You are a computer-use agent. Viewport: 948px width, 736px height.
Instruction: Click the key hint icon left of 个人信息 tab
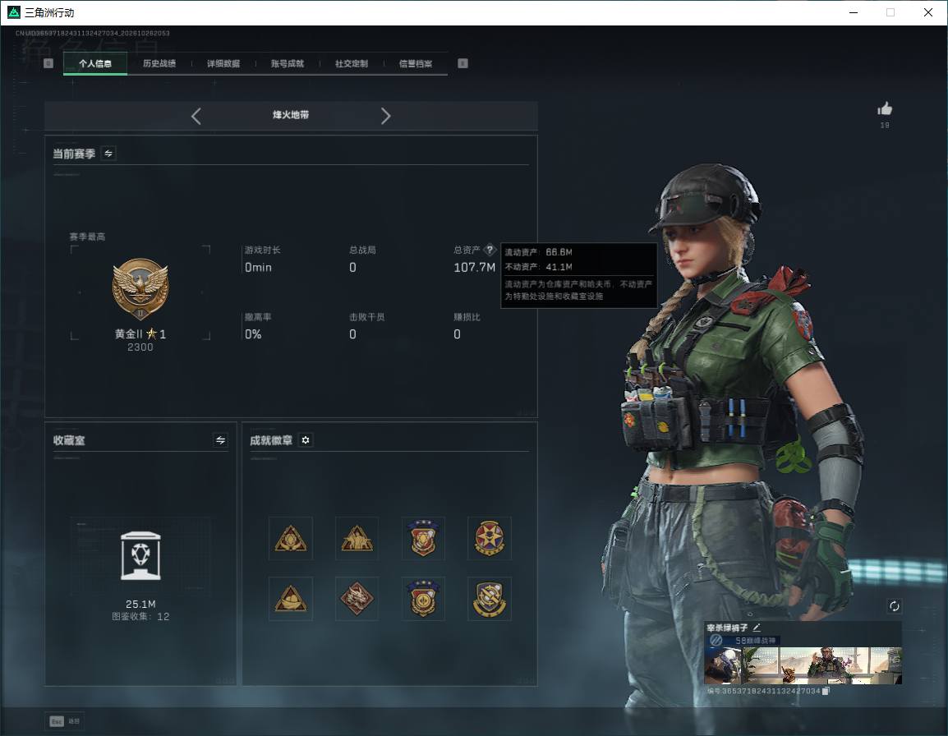[x=48, y=63]
